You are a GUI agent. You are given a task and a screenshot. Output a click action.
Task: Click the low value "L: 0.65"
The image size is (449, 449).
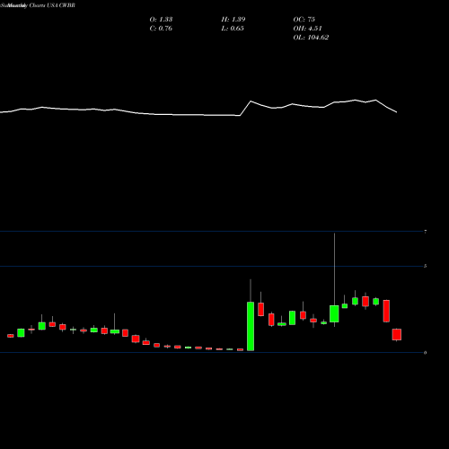[233, 29]
